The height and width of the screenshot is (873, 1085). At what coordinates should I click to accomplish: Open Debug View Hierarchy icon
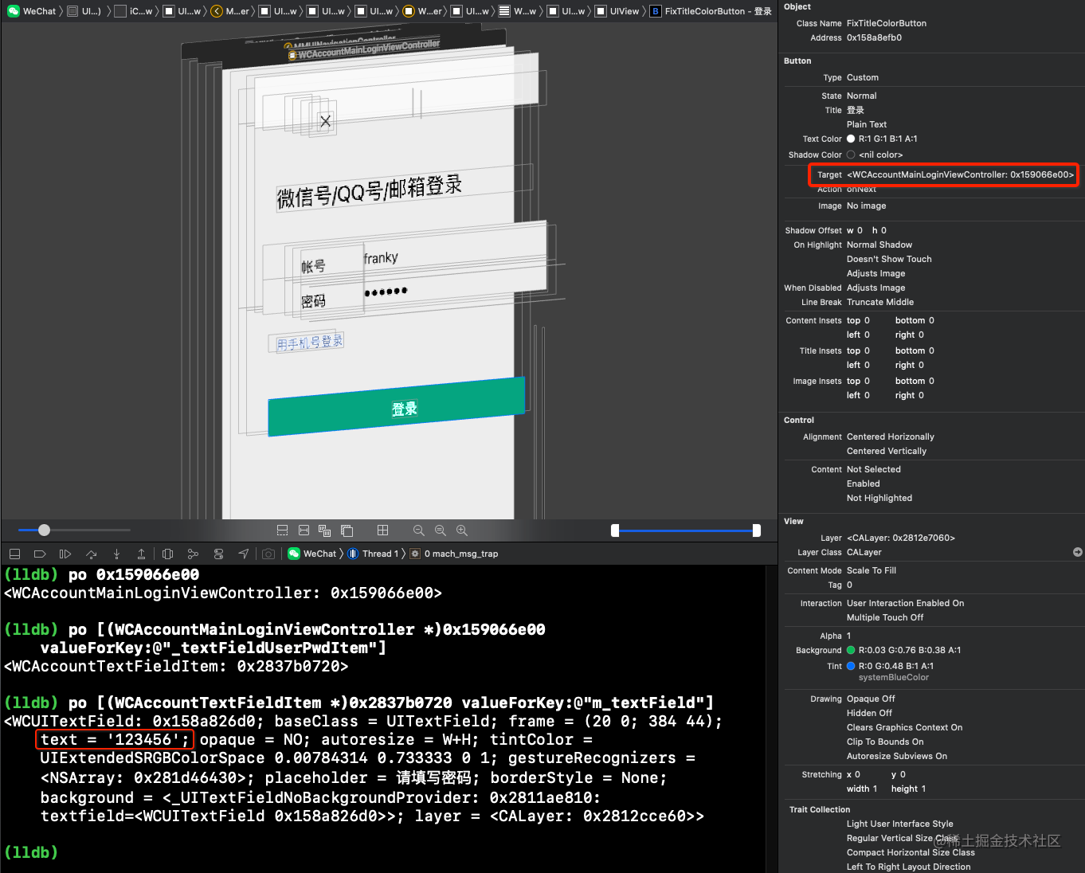[167, 554]
